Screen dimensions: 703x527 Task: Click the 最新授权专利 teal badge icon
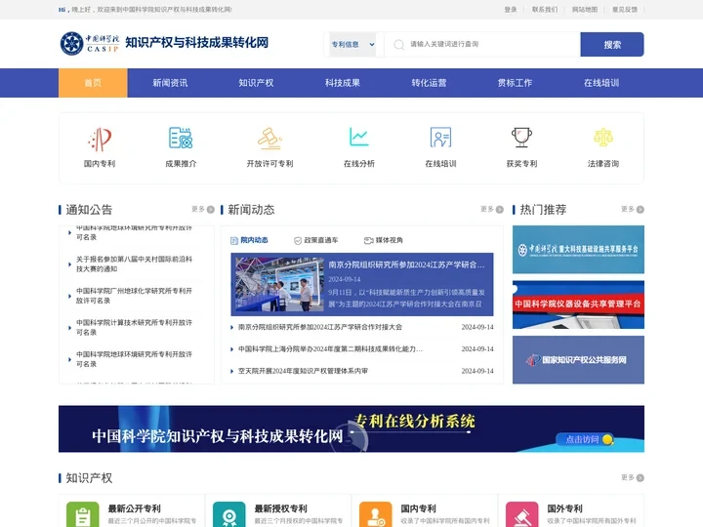tap(229, 514)
